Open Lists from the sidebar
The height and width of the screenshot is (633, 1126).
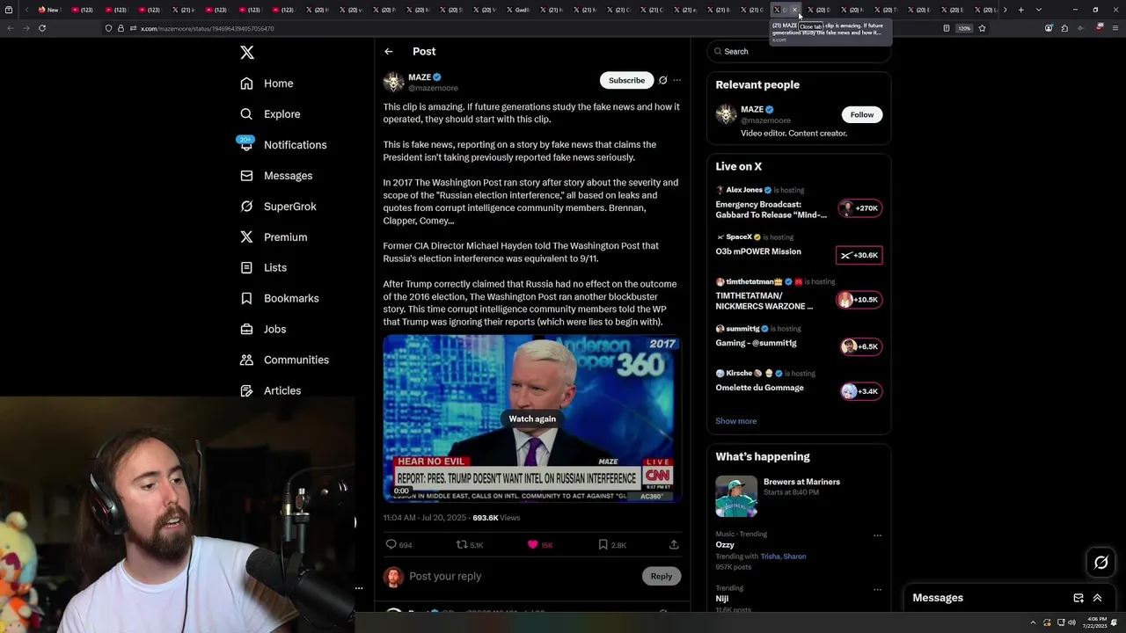point(263,267)
